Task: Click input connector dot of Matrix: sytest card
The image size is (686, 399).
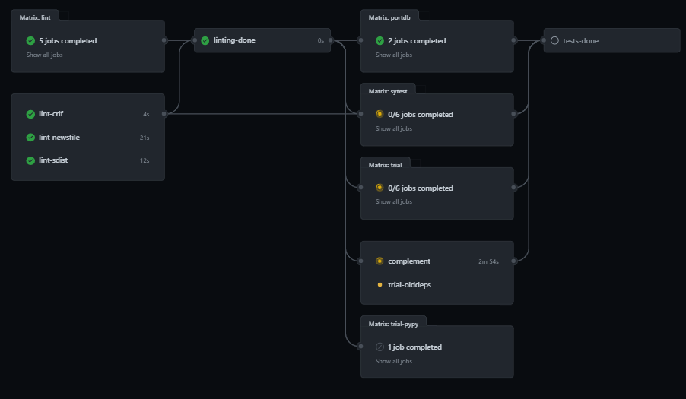Action: (x=360, y=114)
